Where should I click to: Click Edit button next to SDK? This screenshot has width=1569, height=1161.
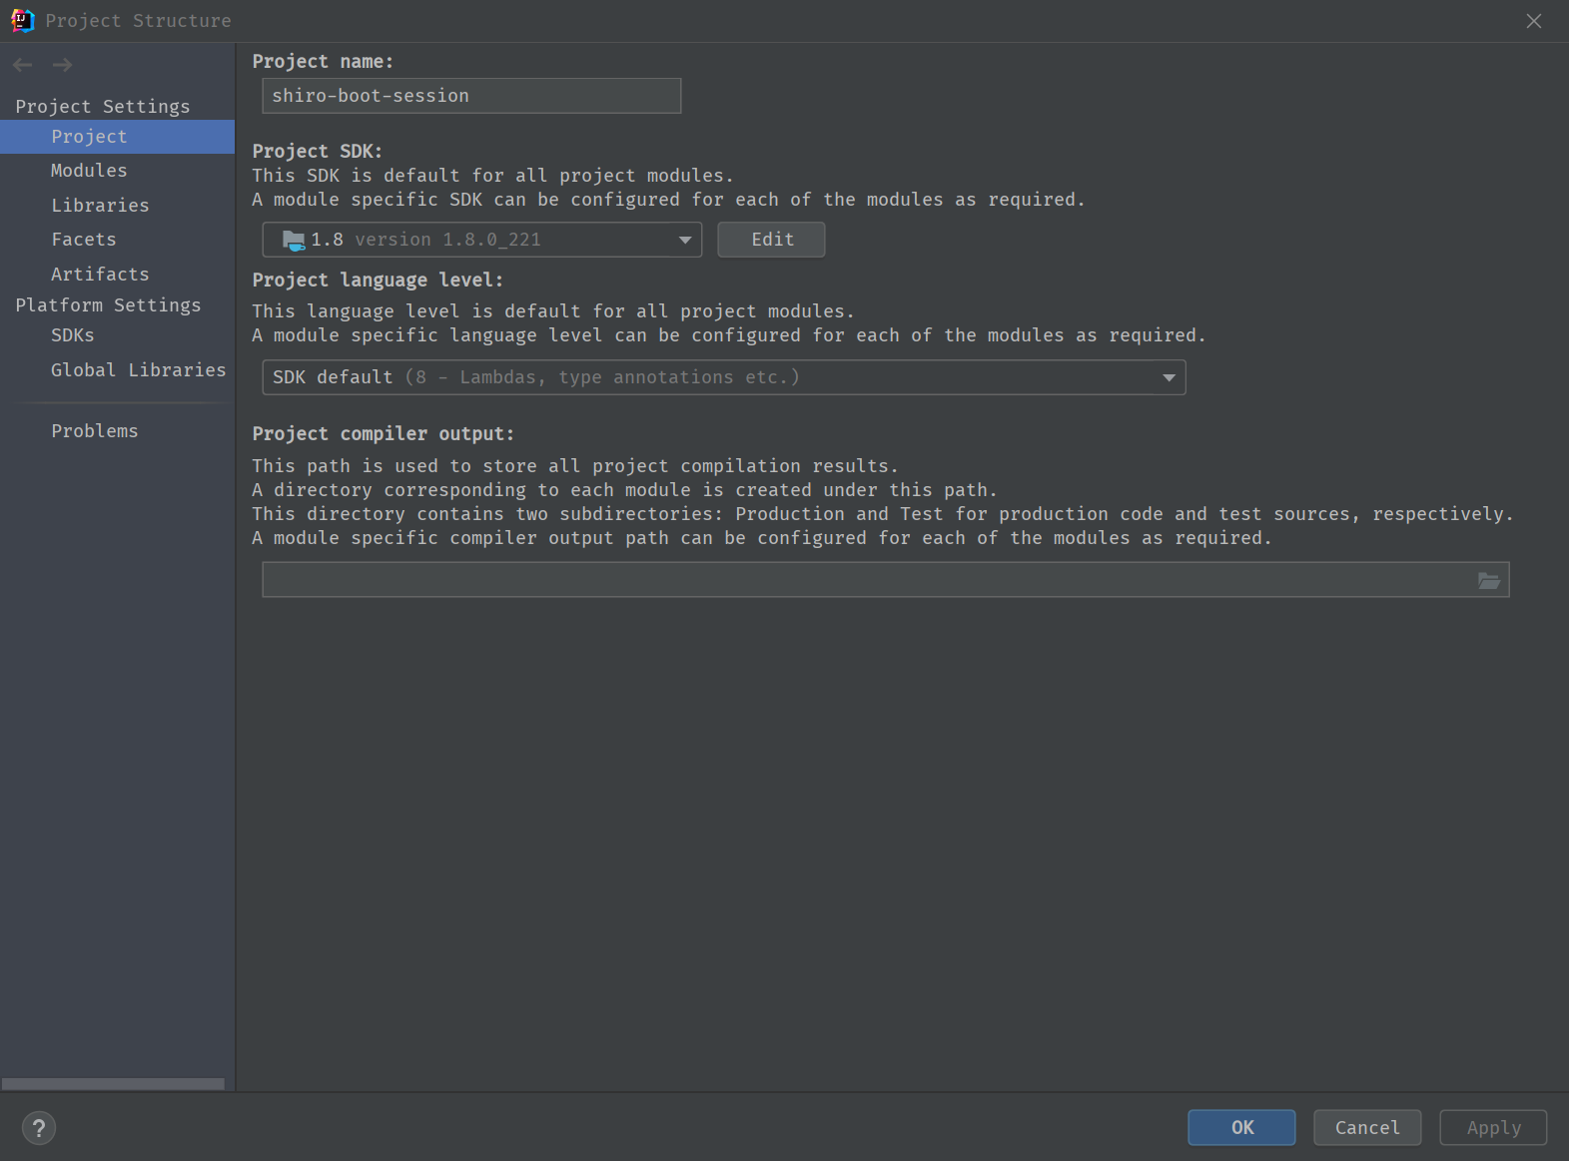tap(771, 240)
